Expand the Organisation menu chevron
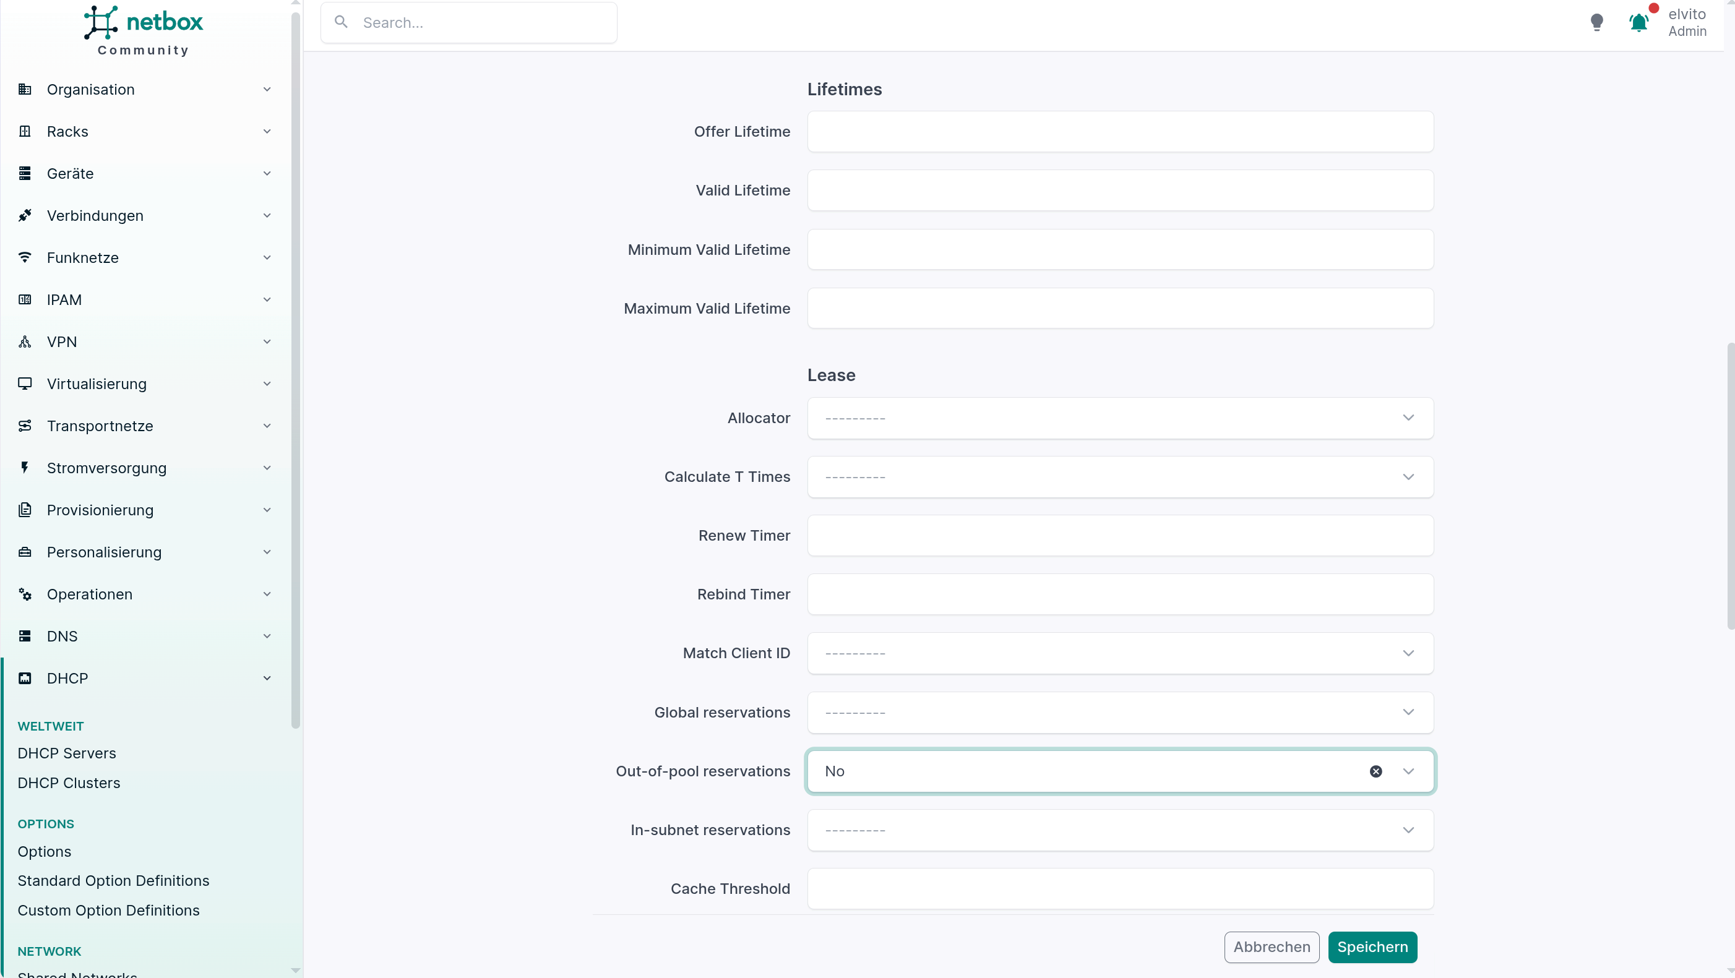The image size is (1735, 978). click(267, 90)
